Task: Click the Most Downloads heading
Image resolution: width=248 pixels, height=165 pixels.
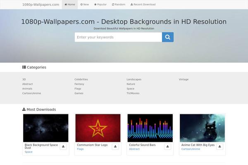Action: [39, 109]
